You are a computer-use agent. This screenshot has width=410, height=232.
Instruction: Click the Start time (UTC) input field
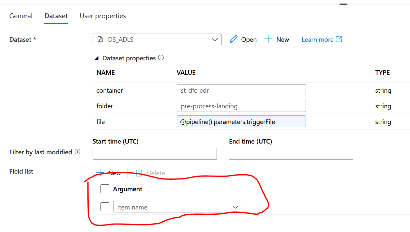(155, 154)
